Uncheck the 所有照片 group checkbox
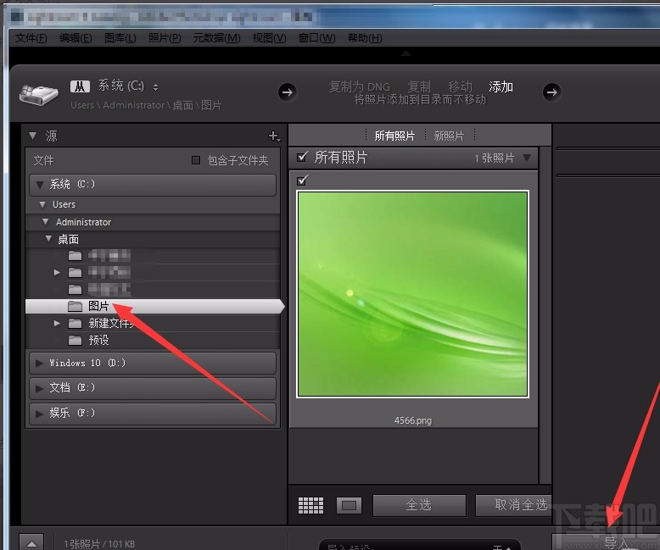The image size is (660, 550). pos(302,157)
